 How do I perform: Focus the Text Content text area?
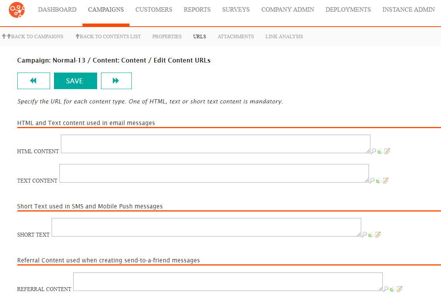pos(214,173)
